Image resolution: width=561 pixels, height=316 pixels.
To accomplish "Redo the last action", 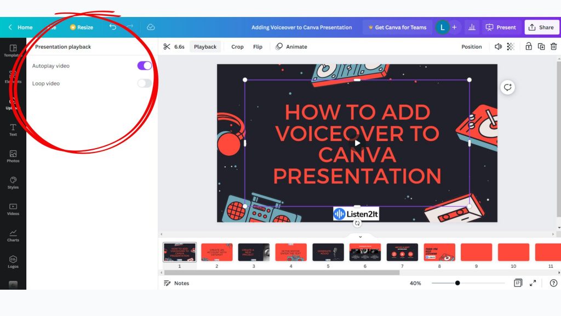I will point(130,27).
